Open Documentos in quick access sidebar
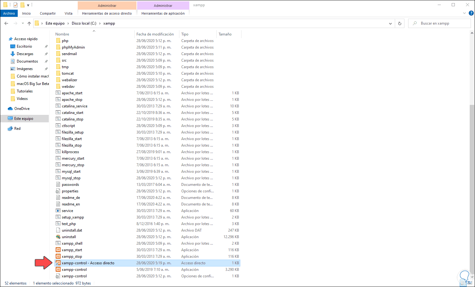 click(27, 61)
